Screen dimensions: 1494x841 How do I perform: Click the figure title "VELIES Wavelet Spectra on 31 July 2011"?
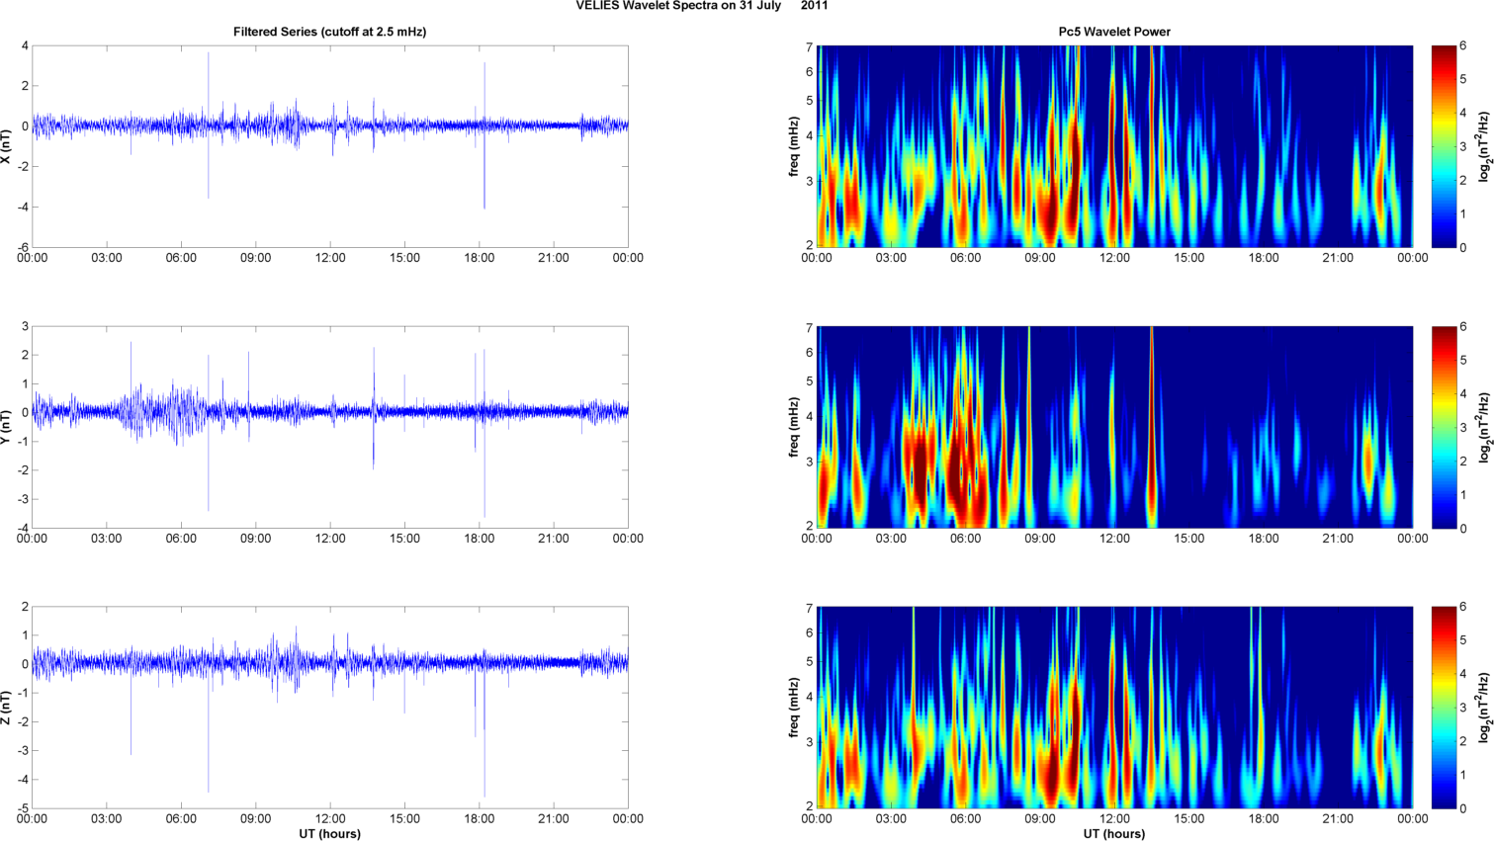pos(703,6)
